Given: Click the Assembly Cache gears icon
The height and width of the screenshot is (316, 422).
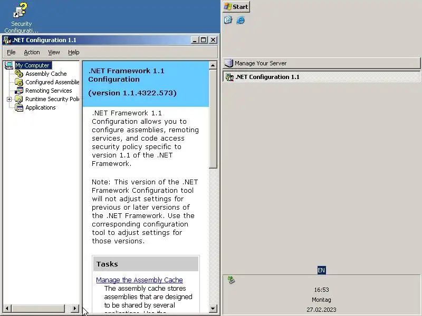Looking at the screenshot, I should (19, 74).
